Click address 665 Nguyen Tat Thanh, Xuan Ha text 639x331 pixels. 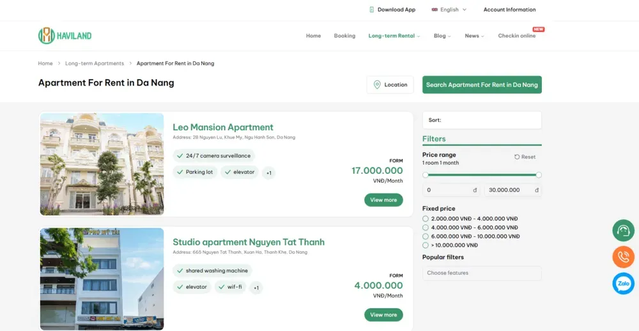pos(240,252)
